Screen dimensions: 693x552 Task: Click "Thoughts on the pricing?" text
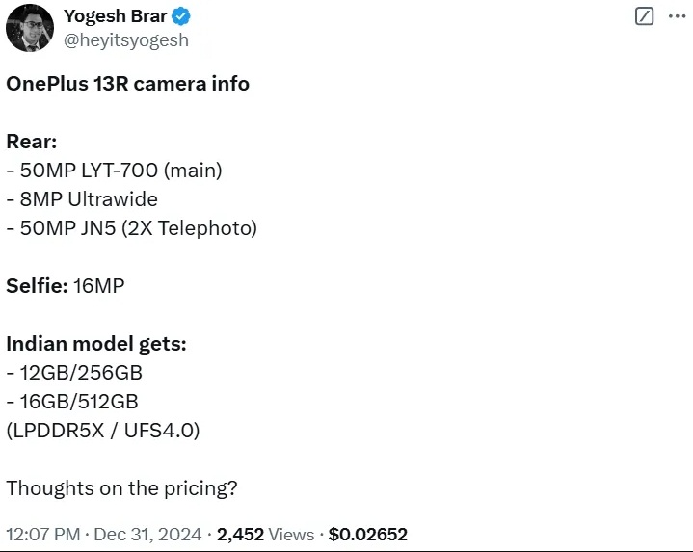tap(121, 488)
